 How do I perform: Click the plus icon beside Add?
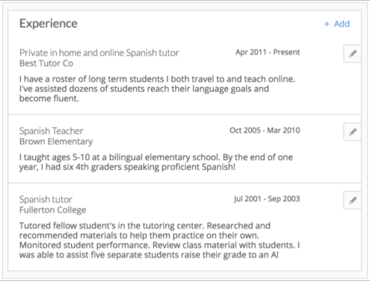[x=327, y=24]
